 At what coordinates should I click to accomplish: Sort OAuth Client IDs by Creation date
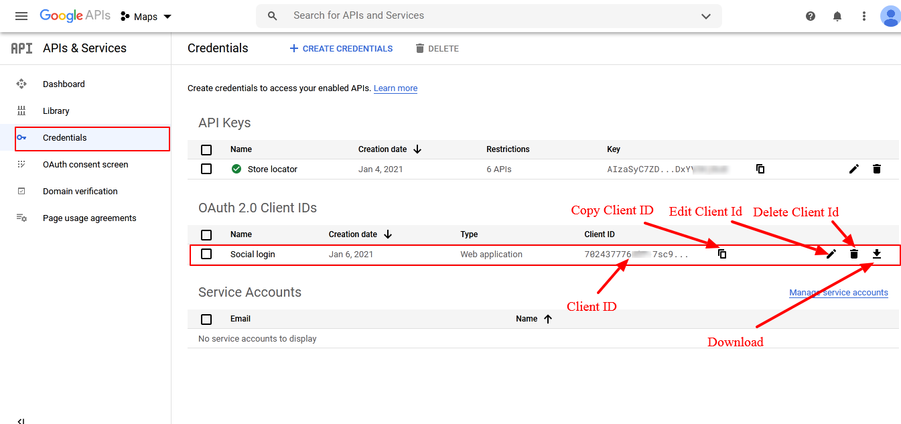[x=360, y=234]
